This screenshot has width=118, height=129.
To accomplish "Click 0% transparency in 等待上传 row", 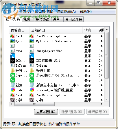I will 101,70.
